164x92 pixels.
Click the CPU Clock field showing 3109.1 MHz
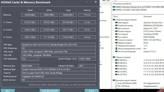(x=58, y=52)
